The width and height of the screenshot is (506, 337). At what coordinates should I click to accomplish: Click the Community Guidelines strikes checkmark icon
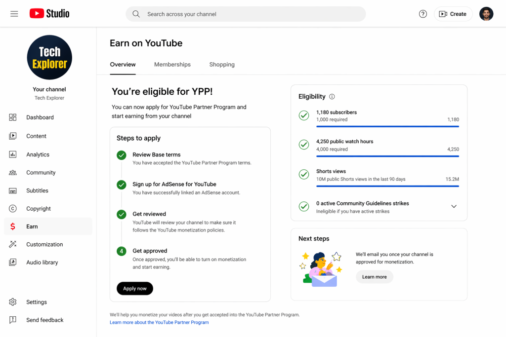304,207
